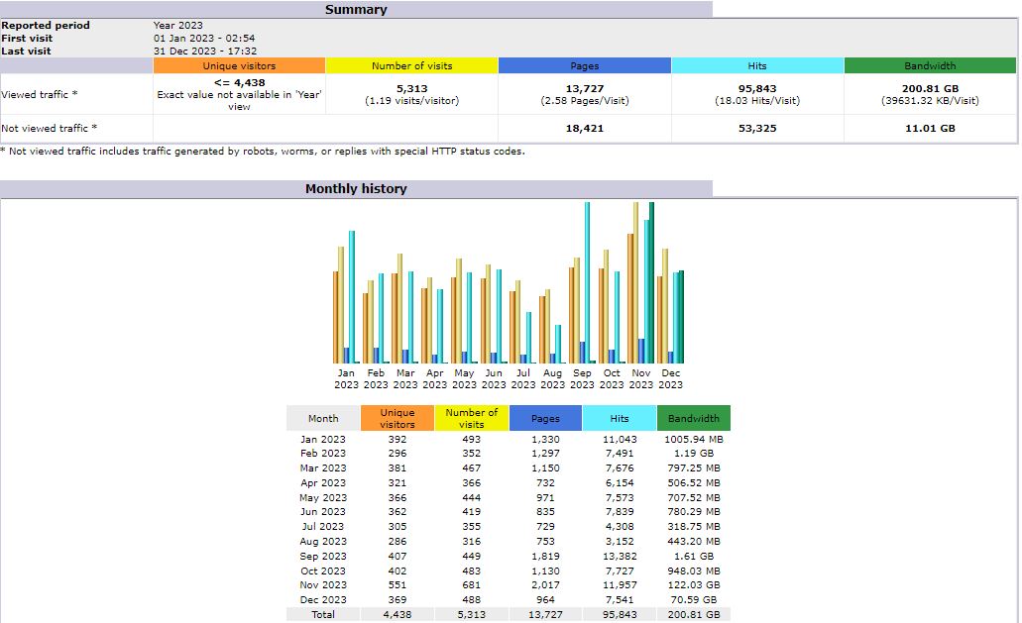Click green Bandwidth header in Summary table

(930, 65)
